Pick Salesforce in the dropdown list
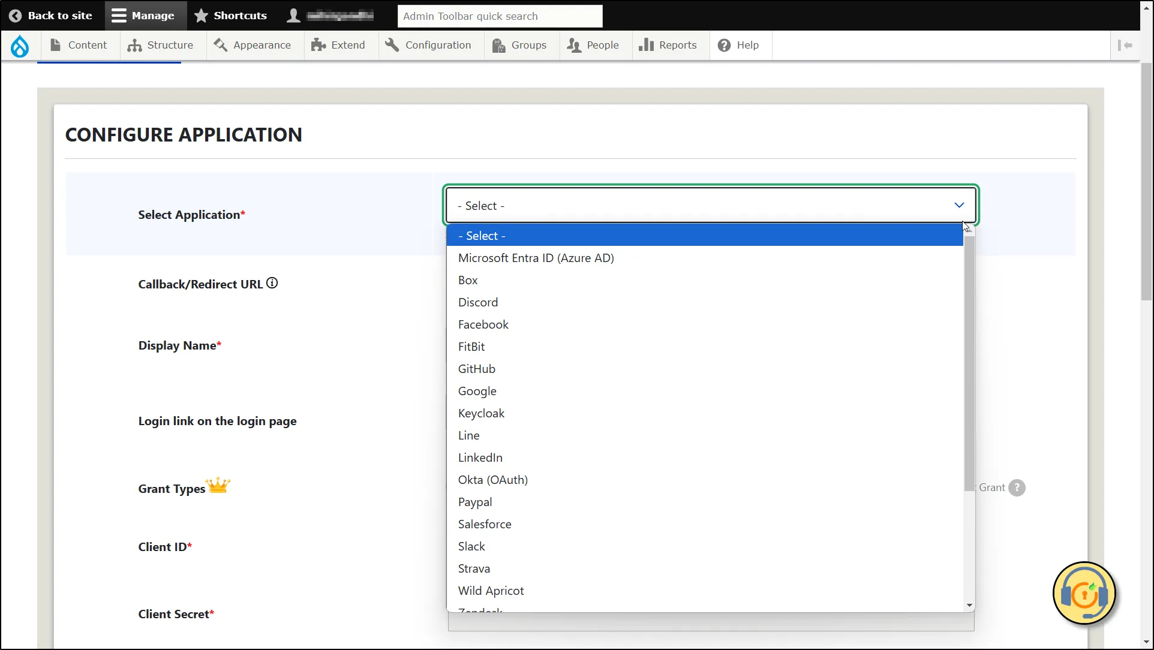Viewport: 1154px width, 650px height. click(705, 524)
